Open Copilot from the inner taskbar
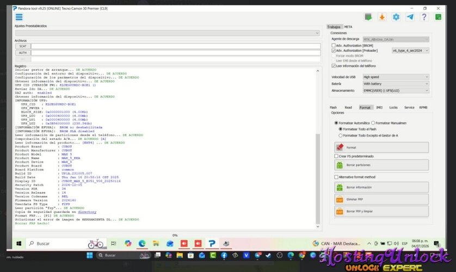 pos(128,244)
